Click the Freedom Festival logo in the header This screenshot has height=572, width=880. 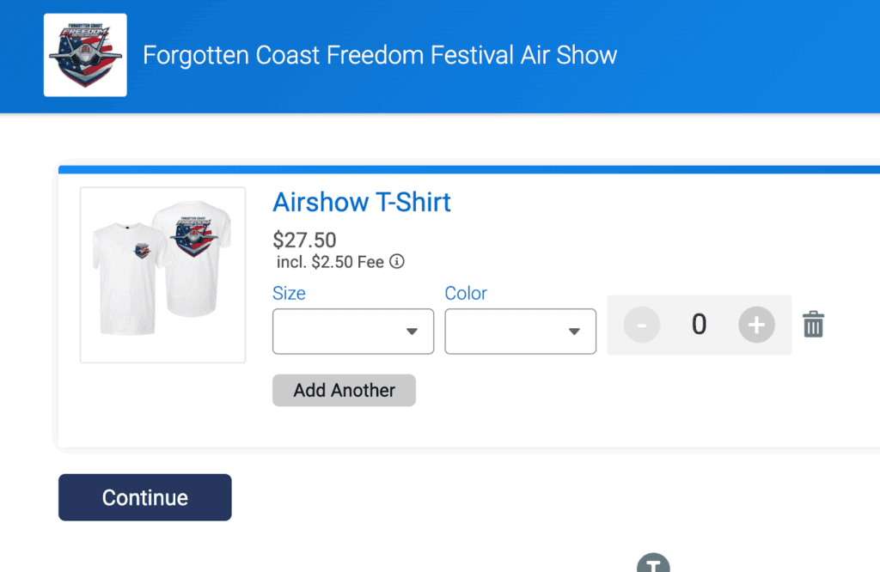click(x=84, y=54)
